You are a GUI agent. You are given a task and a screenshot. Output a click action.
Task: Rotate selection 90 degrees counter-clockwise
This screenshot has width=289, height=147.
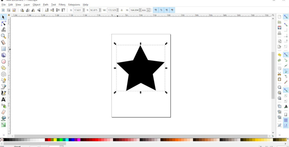(22, 10)
